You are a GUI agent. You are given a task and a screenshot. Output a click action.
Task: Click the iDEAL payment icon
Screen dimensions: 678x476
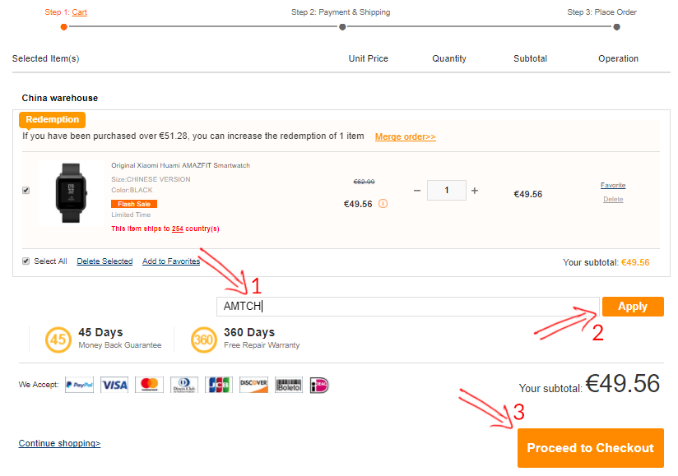pos(319,385)
